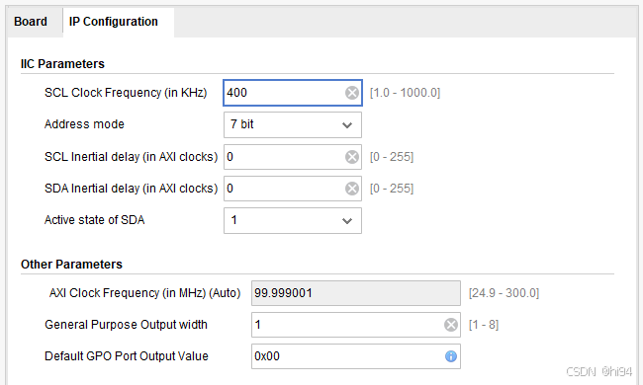This screenshot has height=385, width=643.
Task: Click the SCL Inertial delay input field
Action: (x=293, y=157)
